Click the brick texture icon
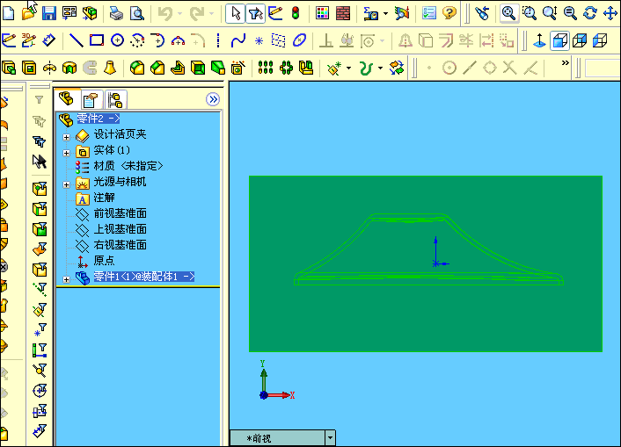Viewport: 621px width, 447px height. tap(342, 13)
